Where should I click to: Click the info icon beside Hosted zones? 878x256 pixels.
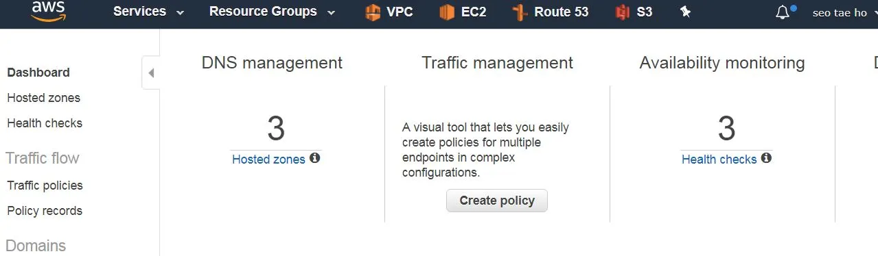click(315, 158)
